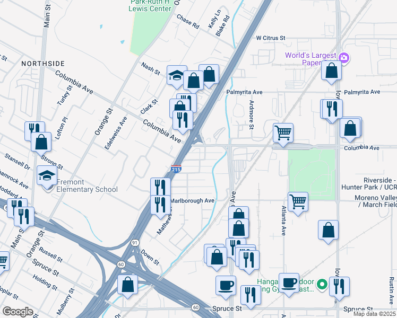The image size is (397, 318).
Task: Select the Nash St street label
Action: click(151, 69)
